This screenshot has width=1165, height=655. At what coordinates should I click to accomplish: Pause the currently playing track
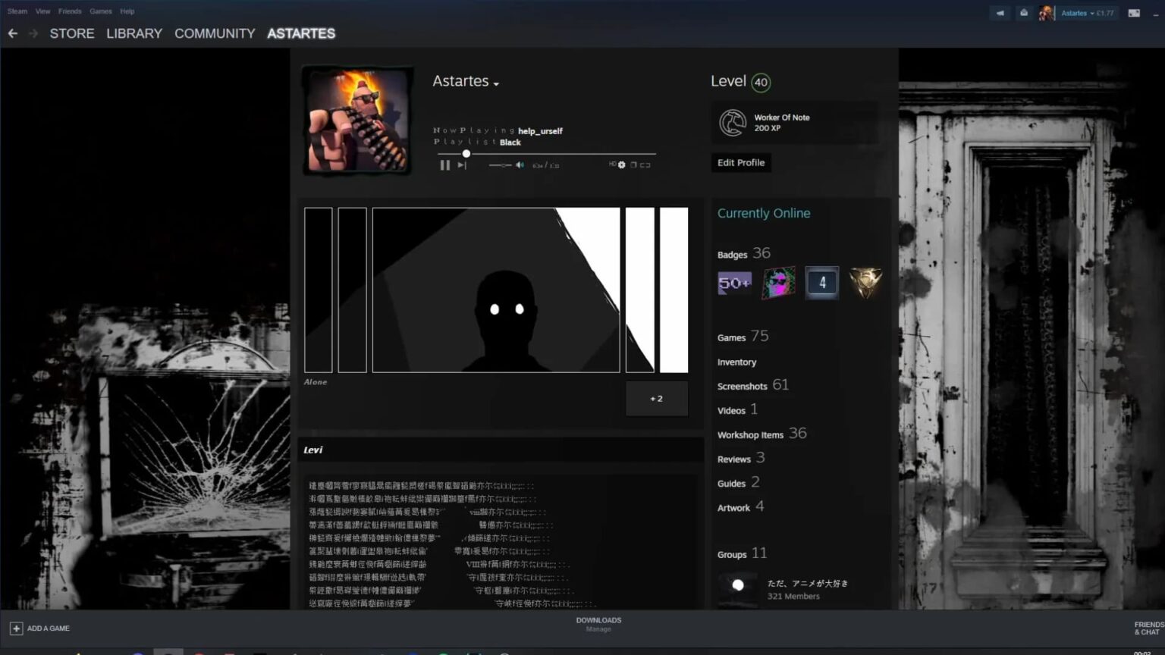click(444, 165)
